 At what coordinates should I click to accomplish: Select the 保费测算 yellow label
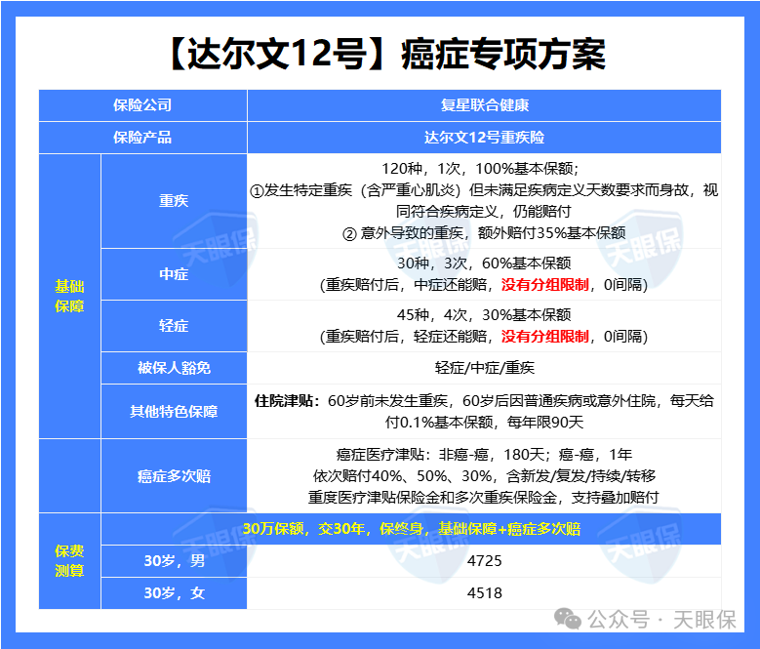tap(69, 561)
